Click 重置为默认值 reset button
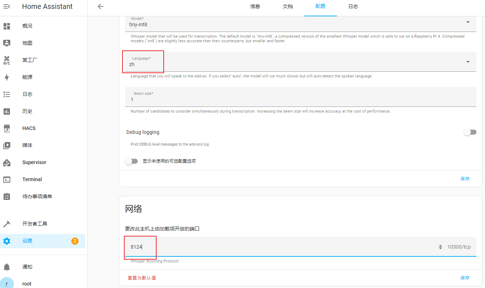485x288 pixels. [x=142, y=278]
